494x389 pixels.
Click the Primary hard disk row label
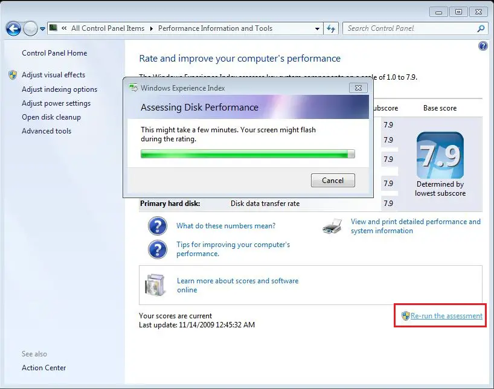[170, 204]
